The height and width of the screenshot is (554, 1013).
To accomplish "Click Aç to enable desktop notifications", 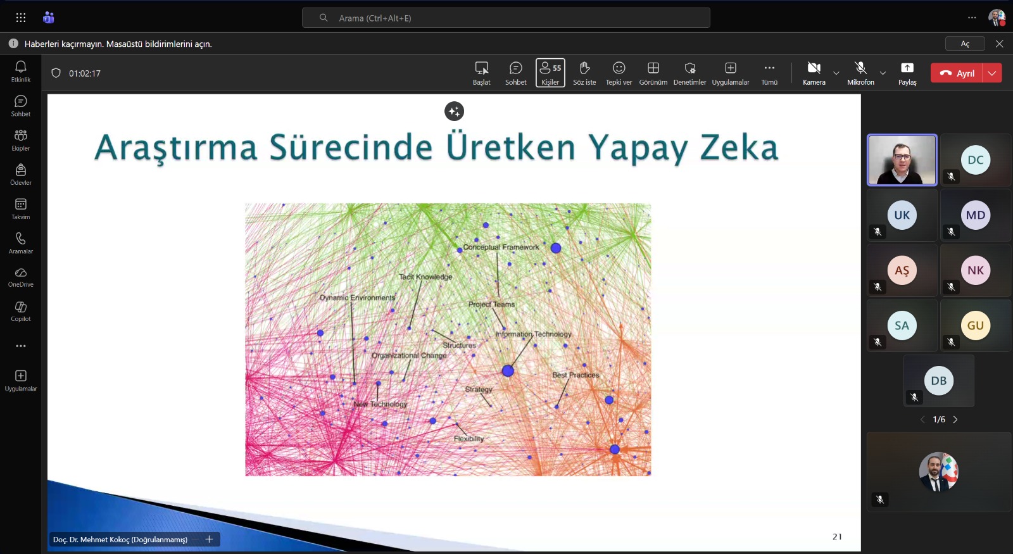I will 965,44.
